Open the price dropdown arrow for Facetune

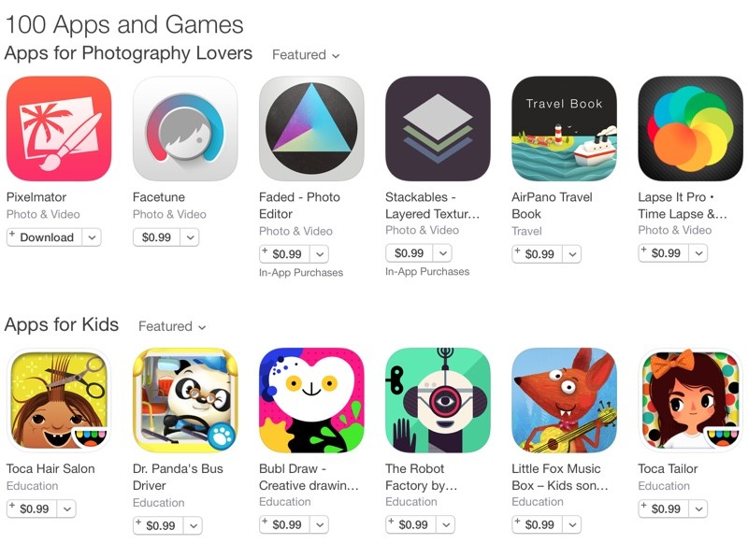190,237
